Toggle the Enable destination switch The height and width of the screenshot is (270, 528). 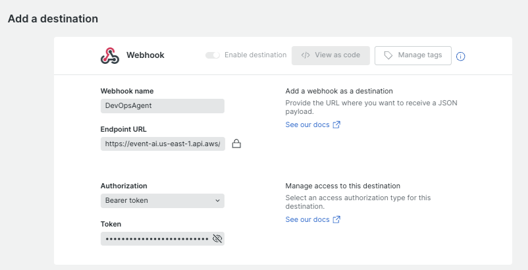point(213,55)
